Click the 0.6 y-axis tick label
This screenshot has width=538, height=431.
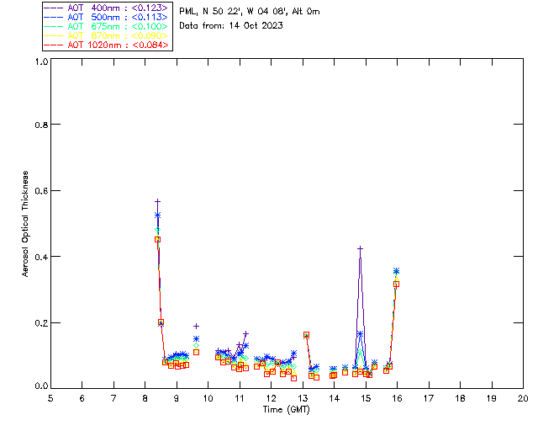(x=41, y=191)
